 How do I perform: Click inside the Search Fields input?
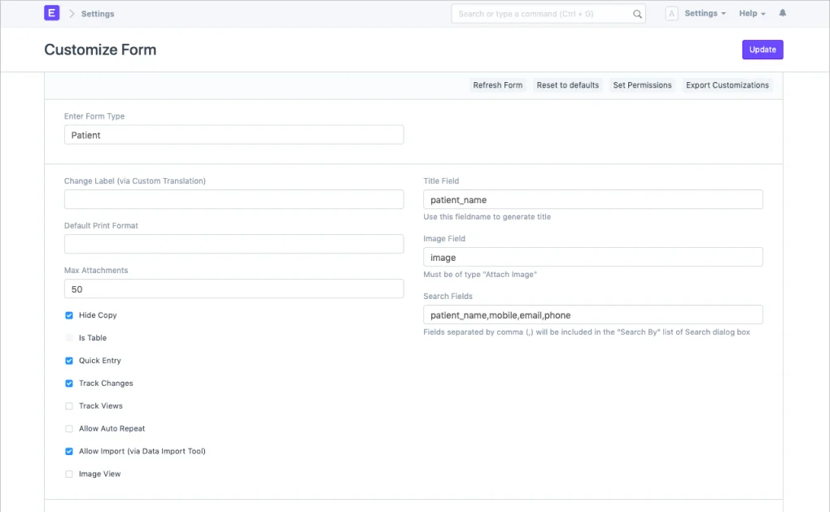click(592, 315)
